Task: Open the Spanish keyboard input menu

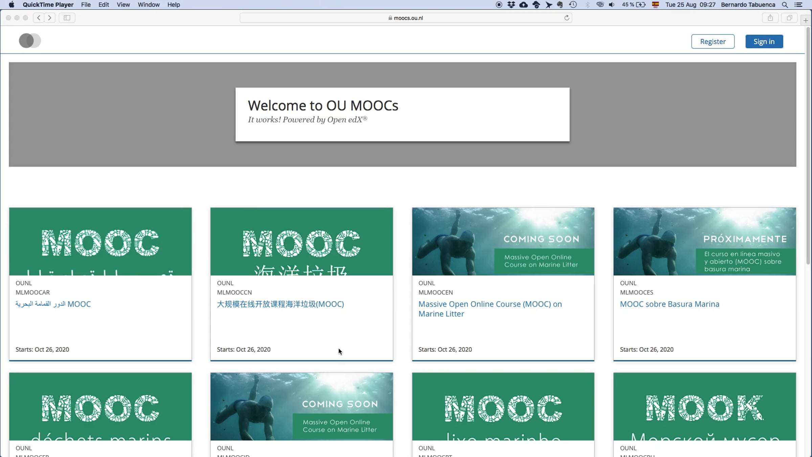Action: pyautogui.click(x=655, y=5)
